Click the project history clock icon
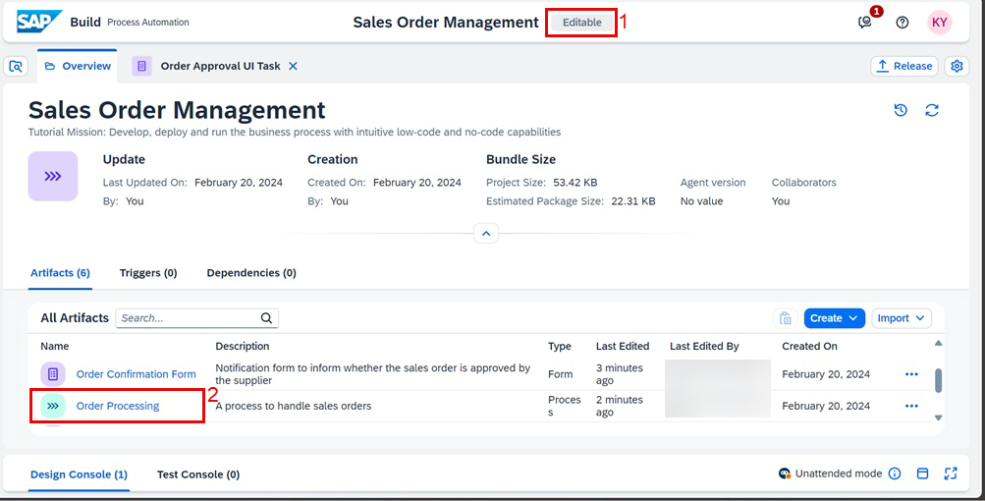Screen dimensions: 985x501 [x=901, y=111]
